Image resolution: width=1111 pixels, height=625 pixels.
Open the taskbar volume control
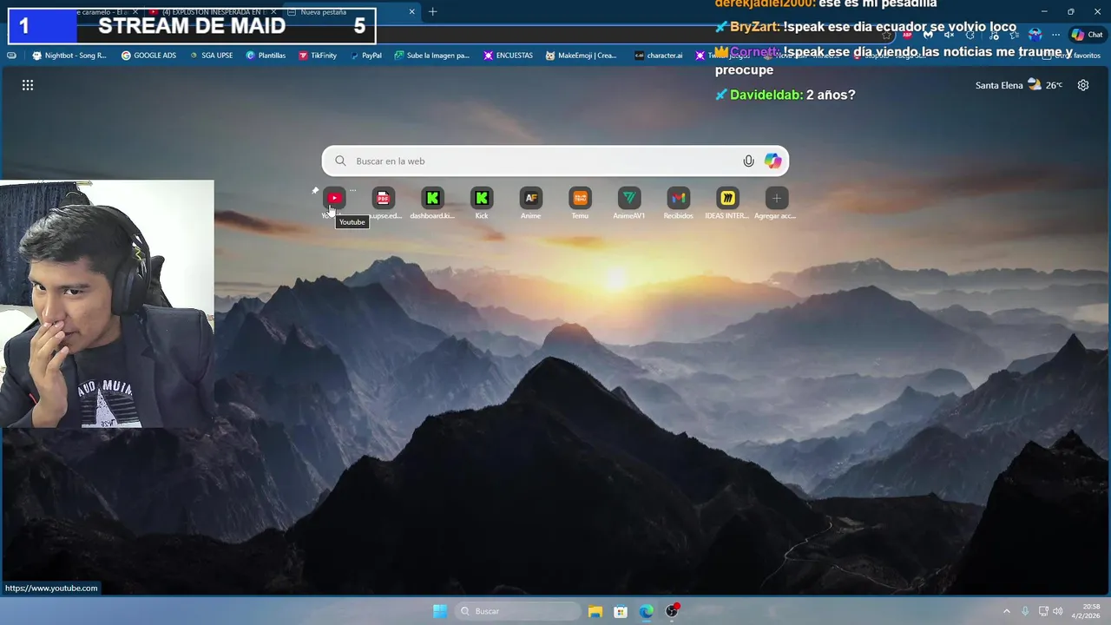pyautogui.click(x=1058, y=611)
